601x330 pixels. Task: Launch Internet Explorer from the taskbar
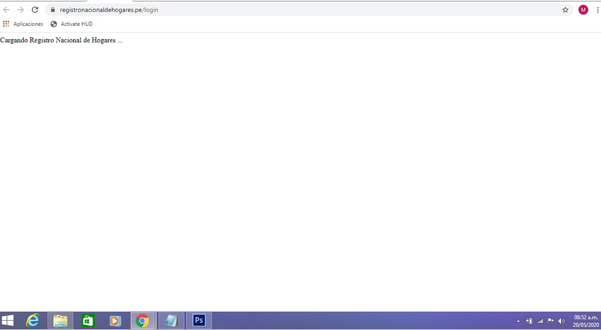tap(33, 320)
